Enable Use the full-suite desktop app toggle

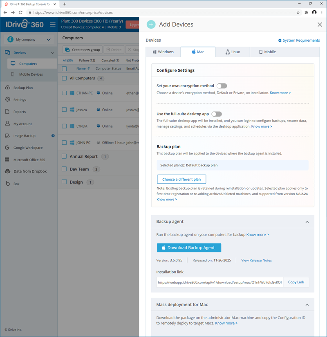(217, 114)
